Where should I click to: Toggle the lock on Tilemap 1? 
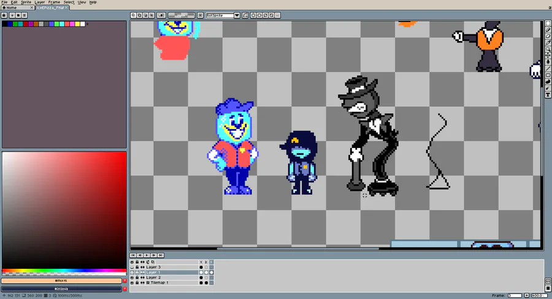pyautogui.click(x=137, y=283)
